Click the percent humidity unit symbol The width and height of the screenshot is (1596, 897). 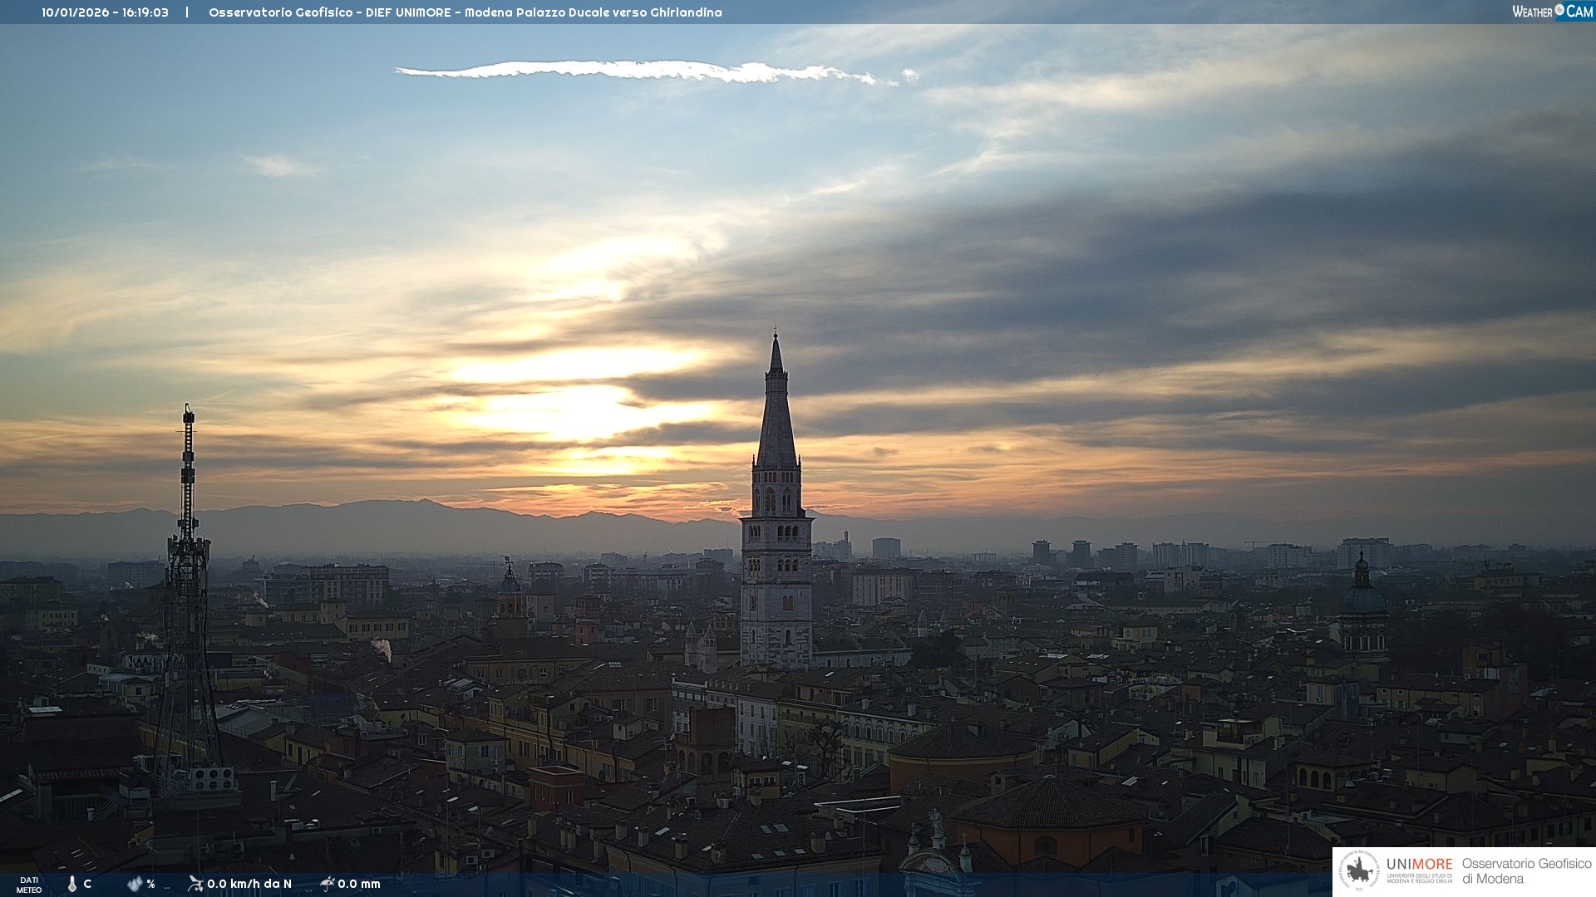pos(150,884)
